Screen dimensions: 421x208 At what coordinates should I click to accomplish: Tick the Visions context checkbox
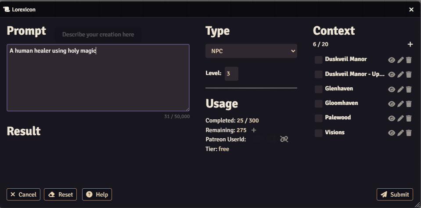319,133
